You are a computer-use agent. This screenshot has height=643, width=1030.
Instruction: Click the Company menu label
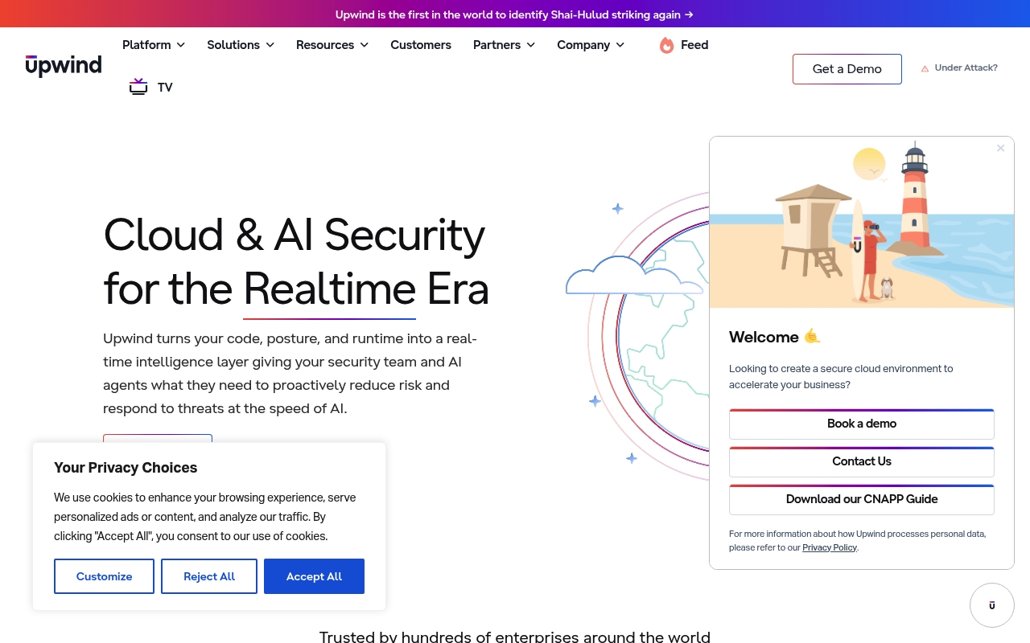point(583,45)
